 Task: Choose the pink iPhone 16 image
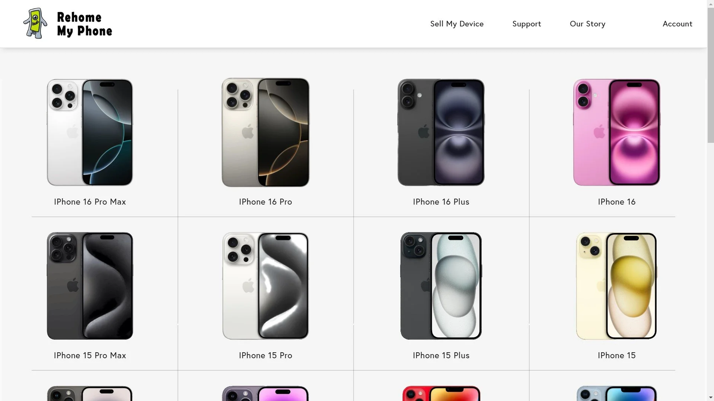[x=616, y=132]
